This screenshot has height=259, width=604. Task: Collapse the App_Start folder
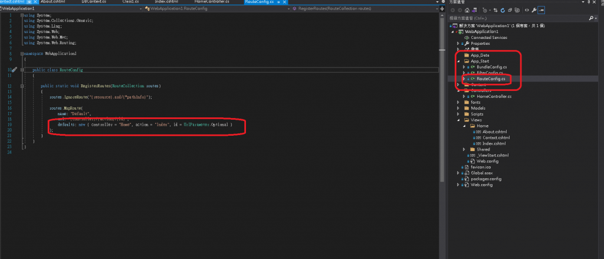pyautogui.click(x=458, y=61)
